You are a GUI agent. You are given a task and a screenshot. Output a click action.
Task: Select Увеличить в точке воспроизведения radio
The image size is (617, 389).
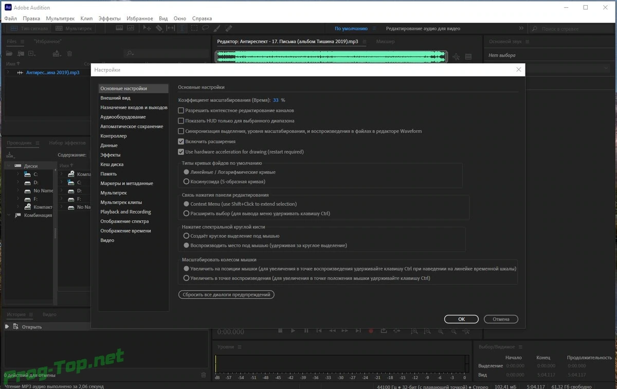187,278
